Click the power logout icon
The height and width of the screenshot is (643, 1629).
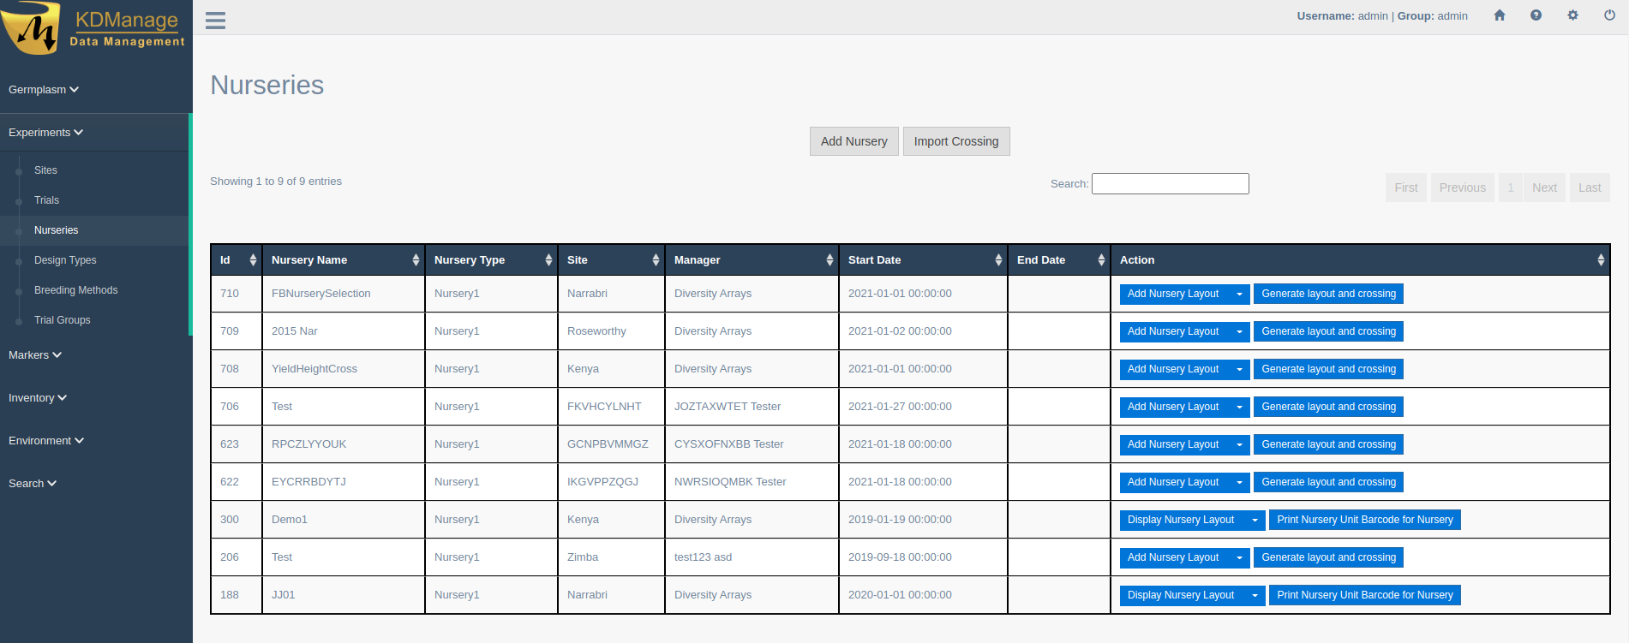coord(1609,15)
